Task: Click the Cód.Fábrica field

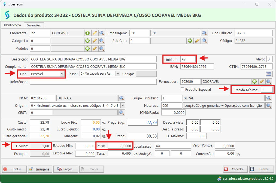Action: [x=254, y=33]
